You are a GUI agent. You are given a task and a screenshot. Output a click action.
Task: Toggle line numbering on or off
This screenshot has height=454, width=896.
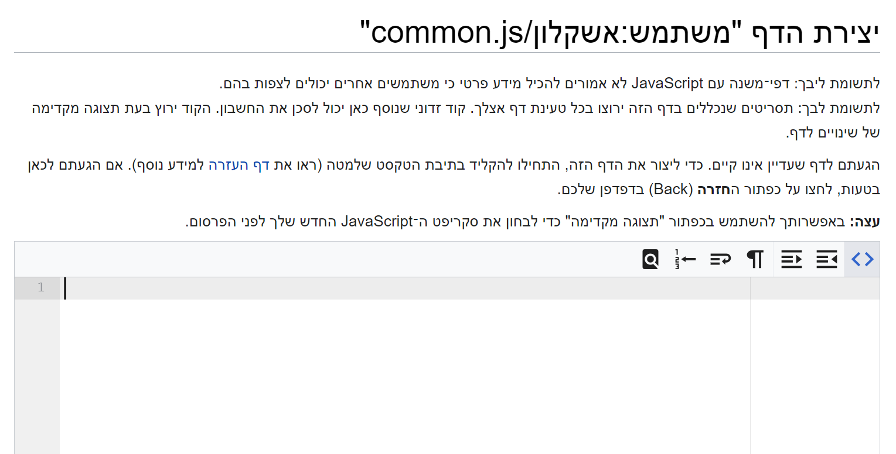point(684,259)
